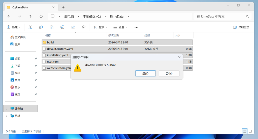Toggle the details pane button
The width and height of the screenshot is (258, 139).
(x=241, y=27)
